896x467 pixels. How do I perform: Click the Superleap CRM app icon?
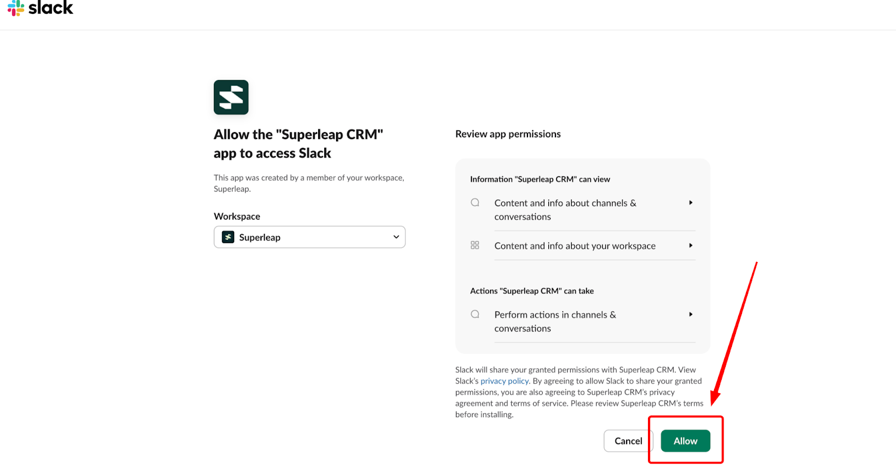[x=231, y=97]
